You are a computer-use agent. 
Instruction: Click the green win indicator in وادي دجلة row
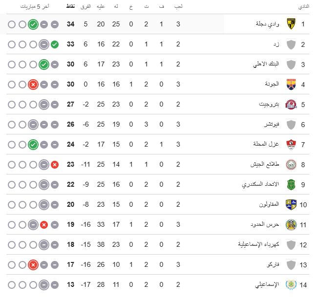click(x=33, y=24)
